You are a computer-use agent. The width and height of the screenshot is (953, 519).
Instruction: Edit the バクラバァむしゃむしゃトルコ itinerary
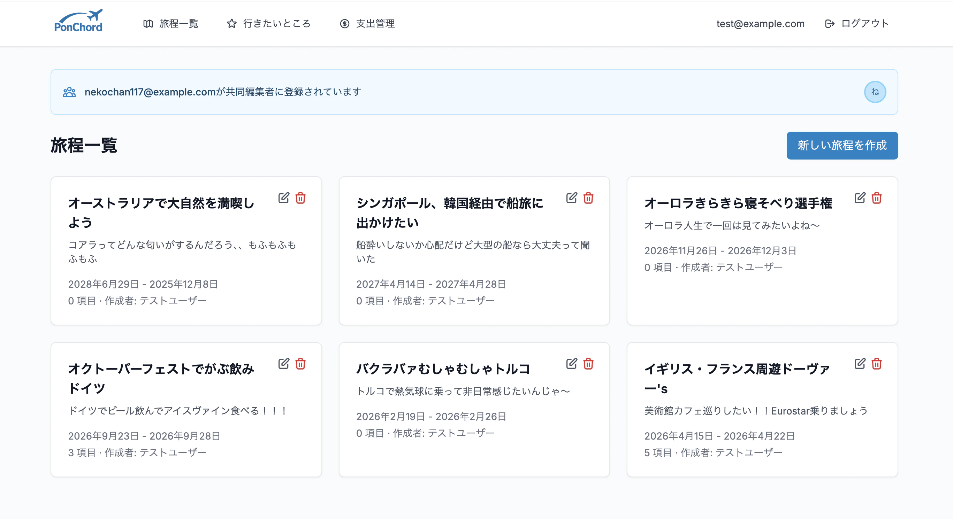point(571,364)
